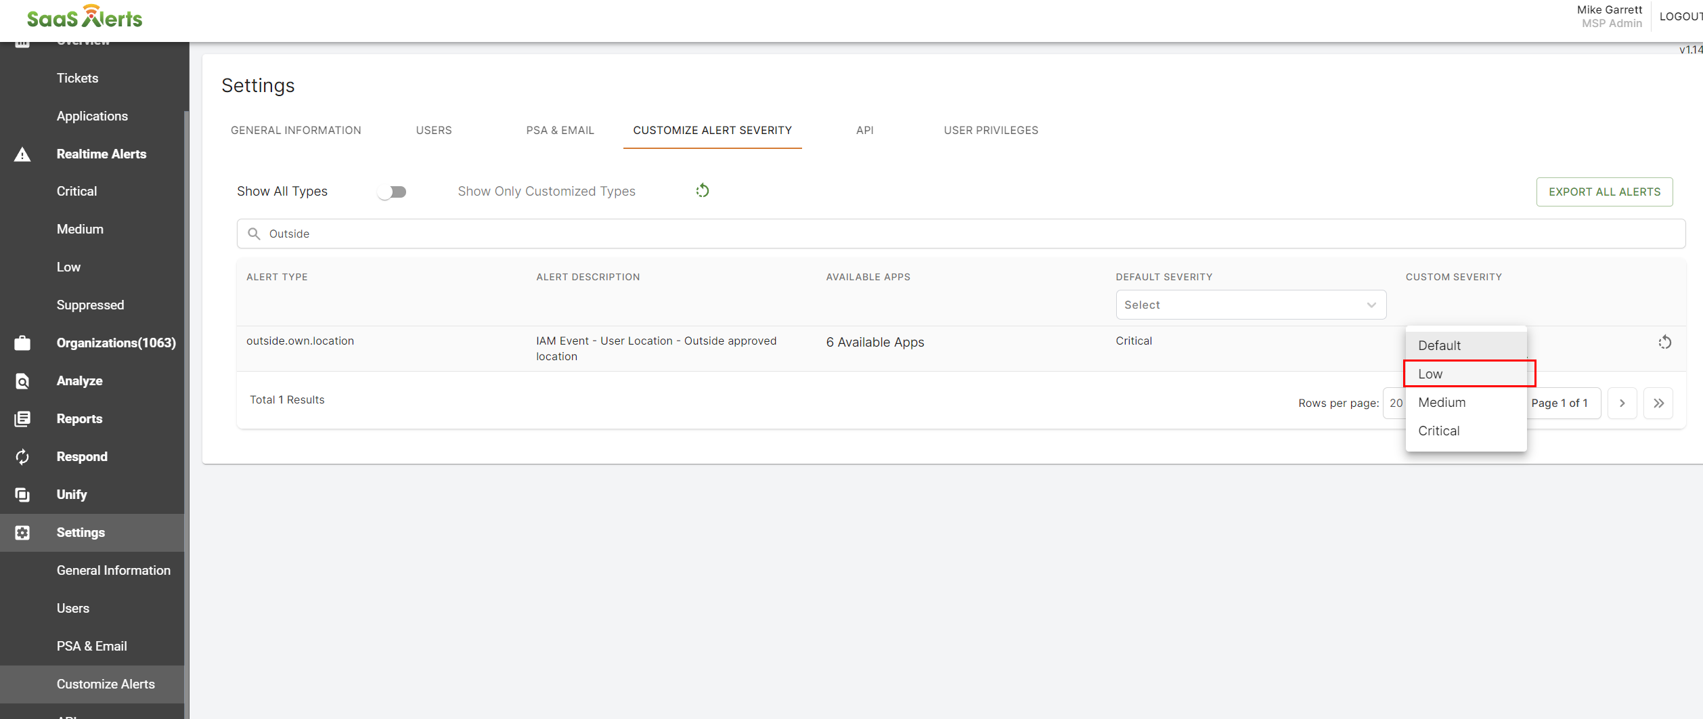The width and height of the screenshot is (1703, 719).
Task: Click Mike Garrett user name
Action: 1609,9
